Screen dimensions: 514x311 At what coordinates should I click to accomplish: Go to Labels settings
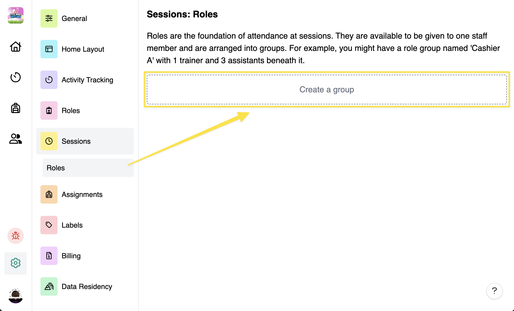pos(72,225)
